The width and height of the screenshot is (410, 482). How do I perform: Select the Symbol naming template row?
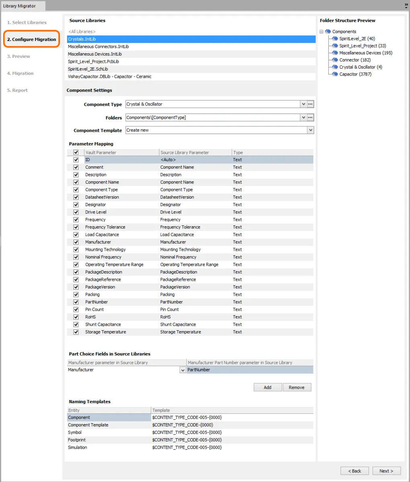[x=190, y=433]
